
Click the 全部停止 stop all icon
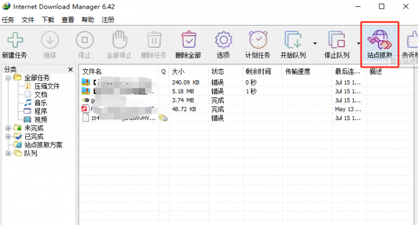119,39
